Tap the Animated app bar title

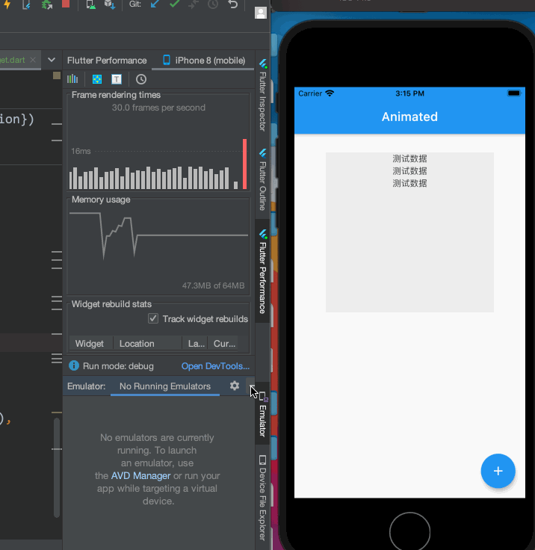[x=409, y=117]
